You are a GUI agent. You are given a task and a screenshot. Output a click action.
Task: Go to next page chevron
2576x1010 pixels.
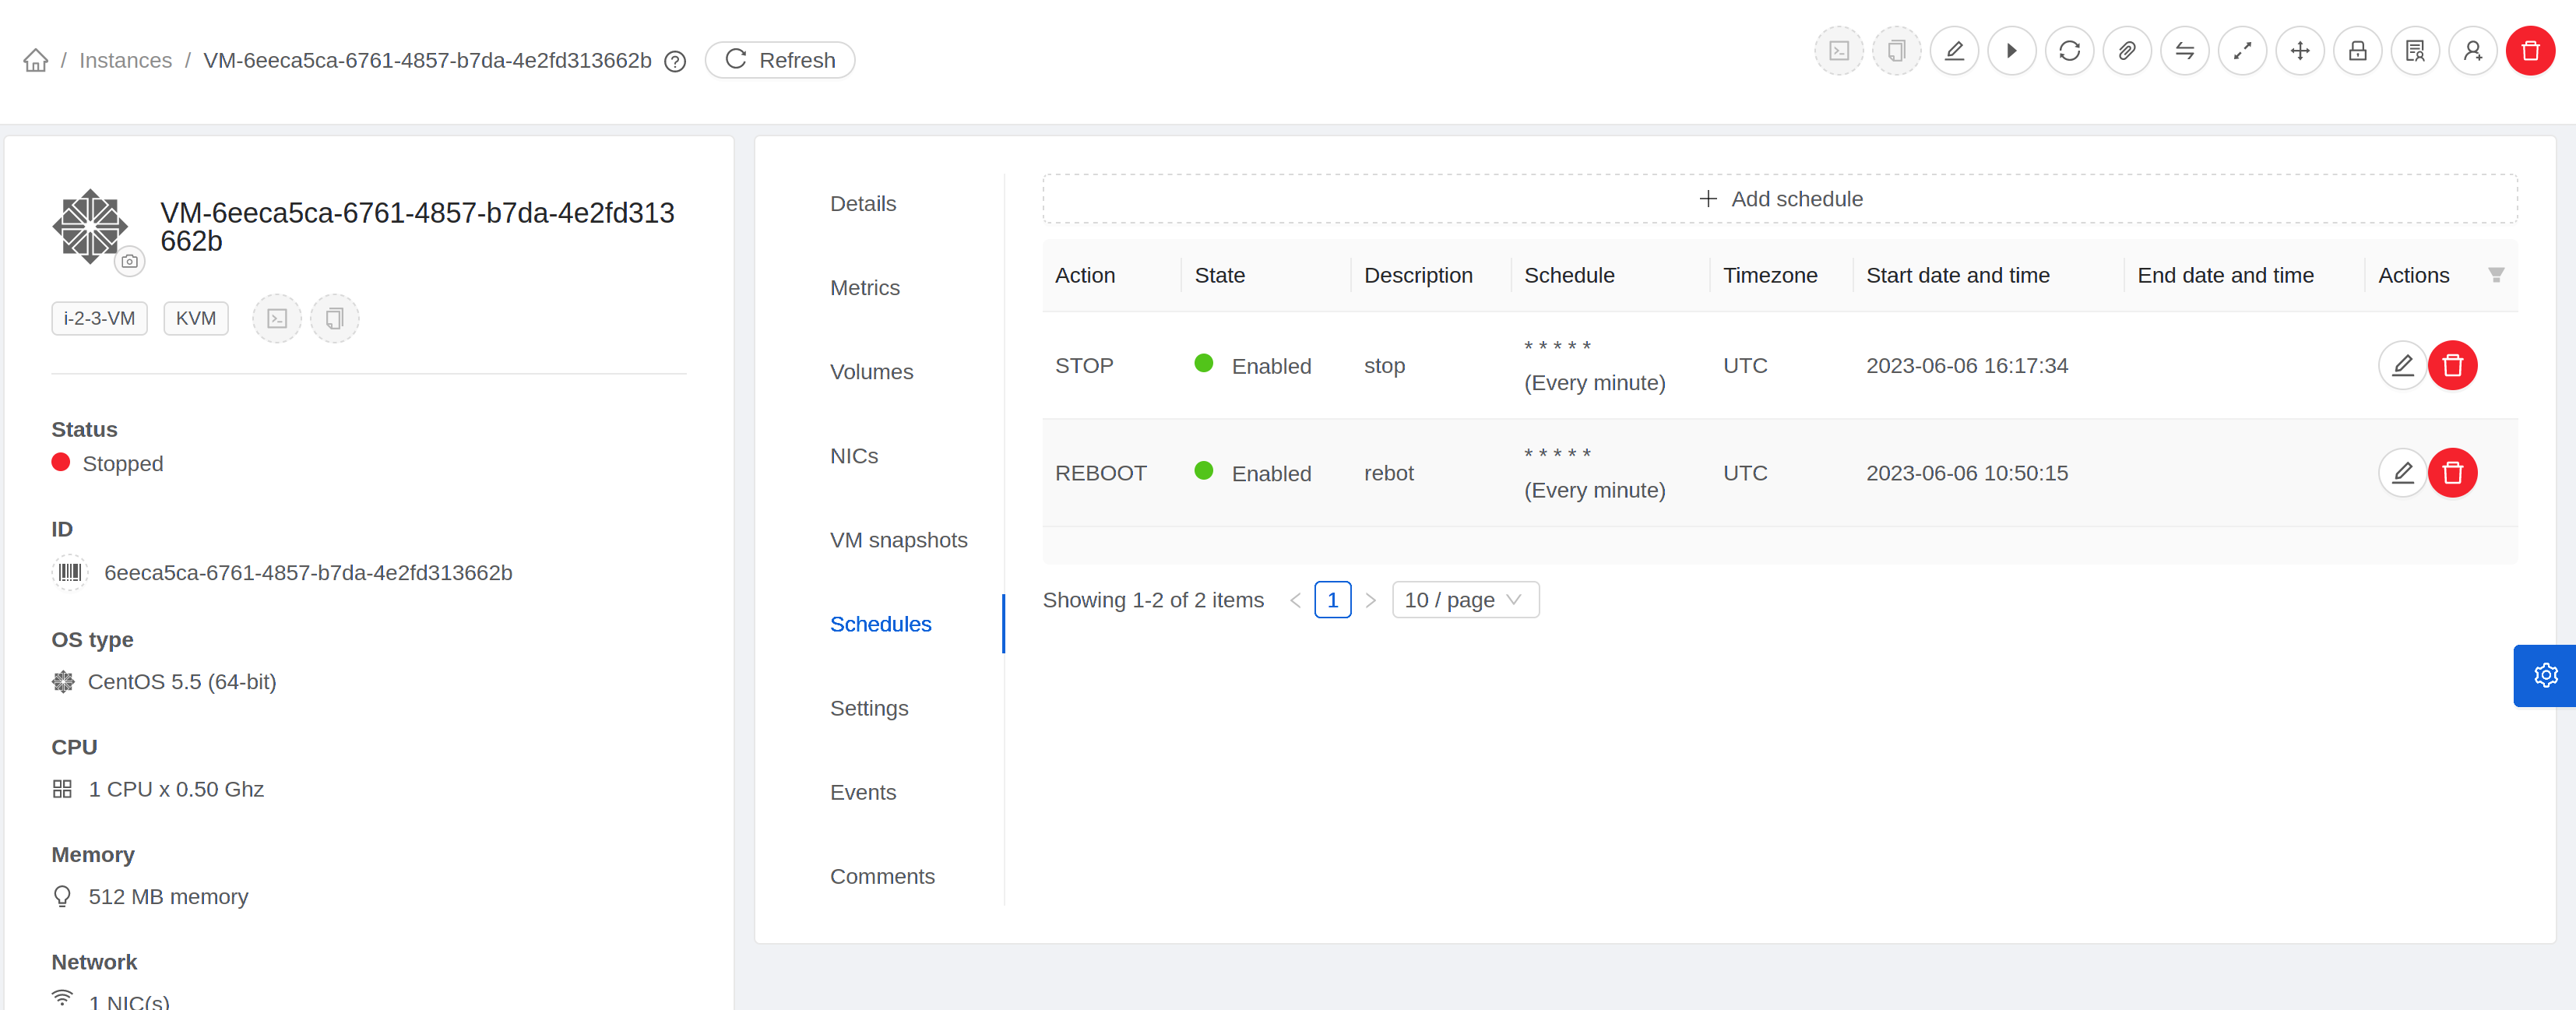point(1370,600)
